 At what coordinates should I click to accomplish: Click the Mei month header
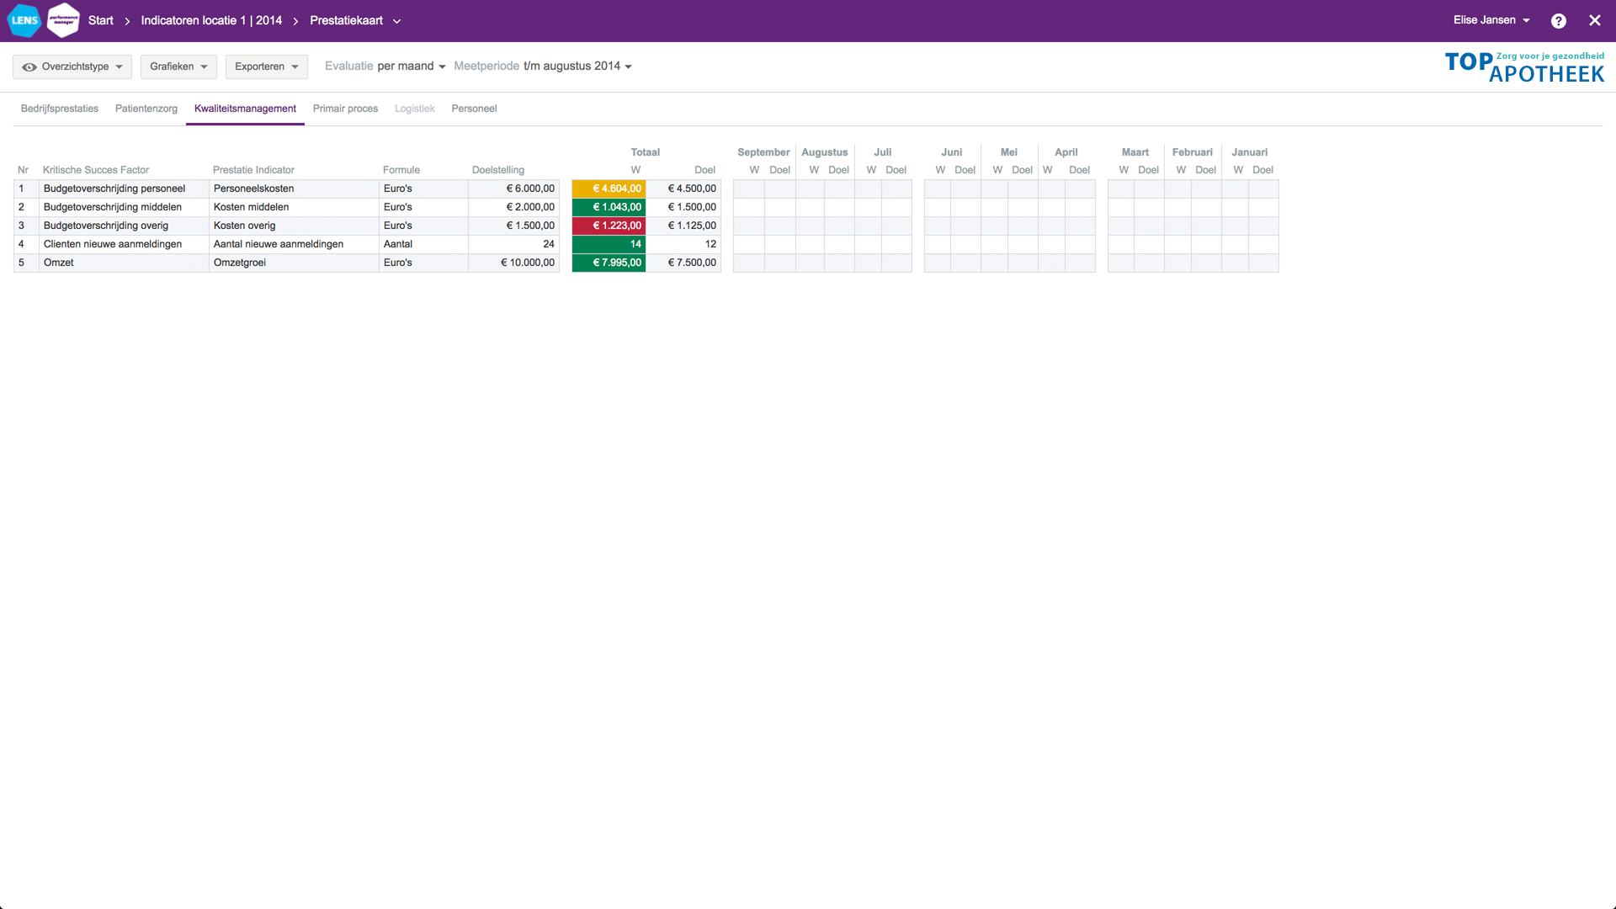pyautogui.click(x=1008, y=152)
